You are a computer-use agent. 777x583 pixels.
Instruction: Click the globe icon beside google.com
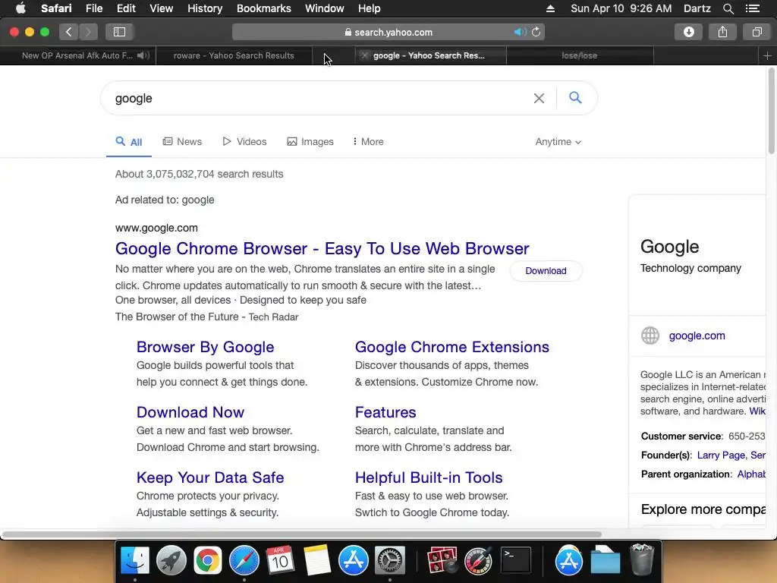pyautogui.click(x=650, y=336)
